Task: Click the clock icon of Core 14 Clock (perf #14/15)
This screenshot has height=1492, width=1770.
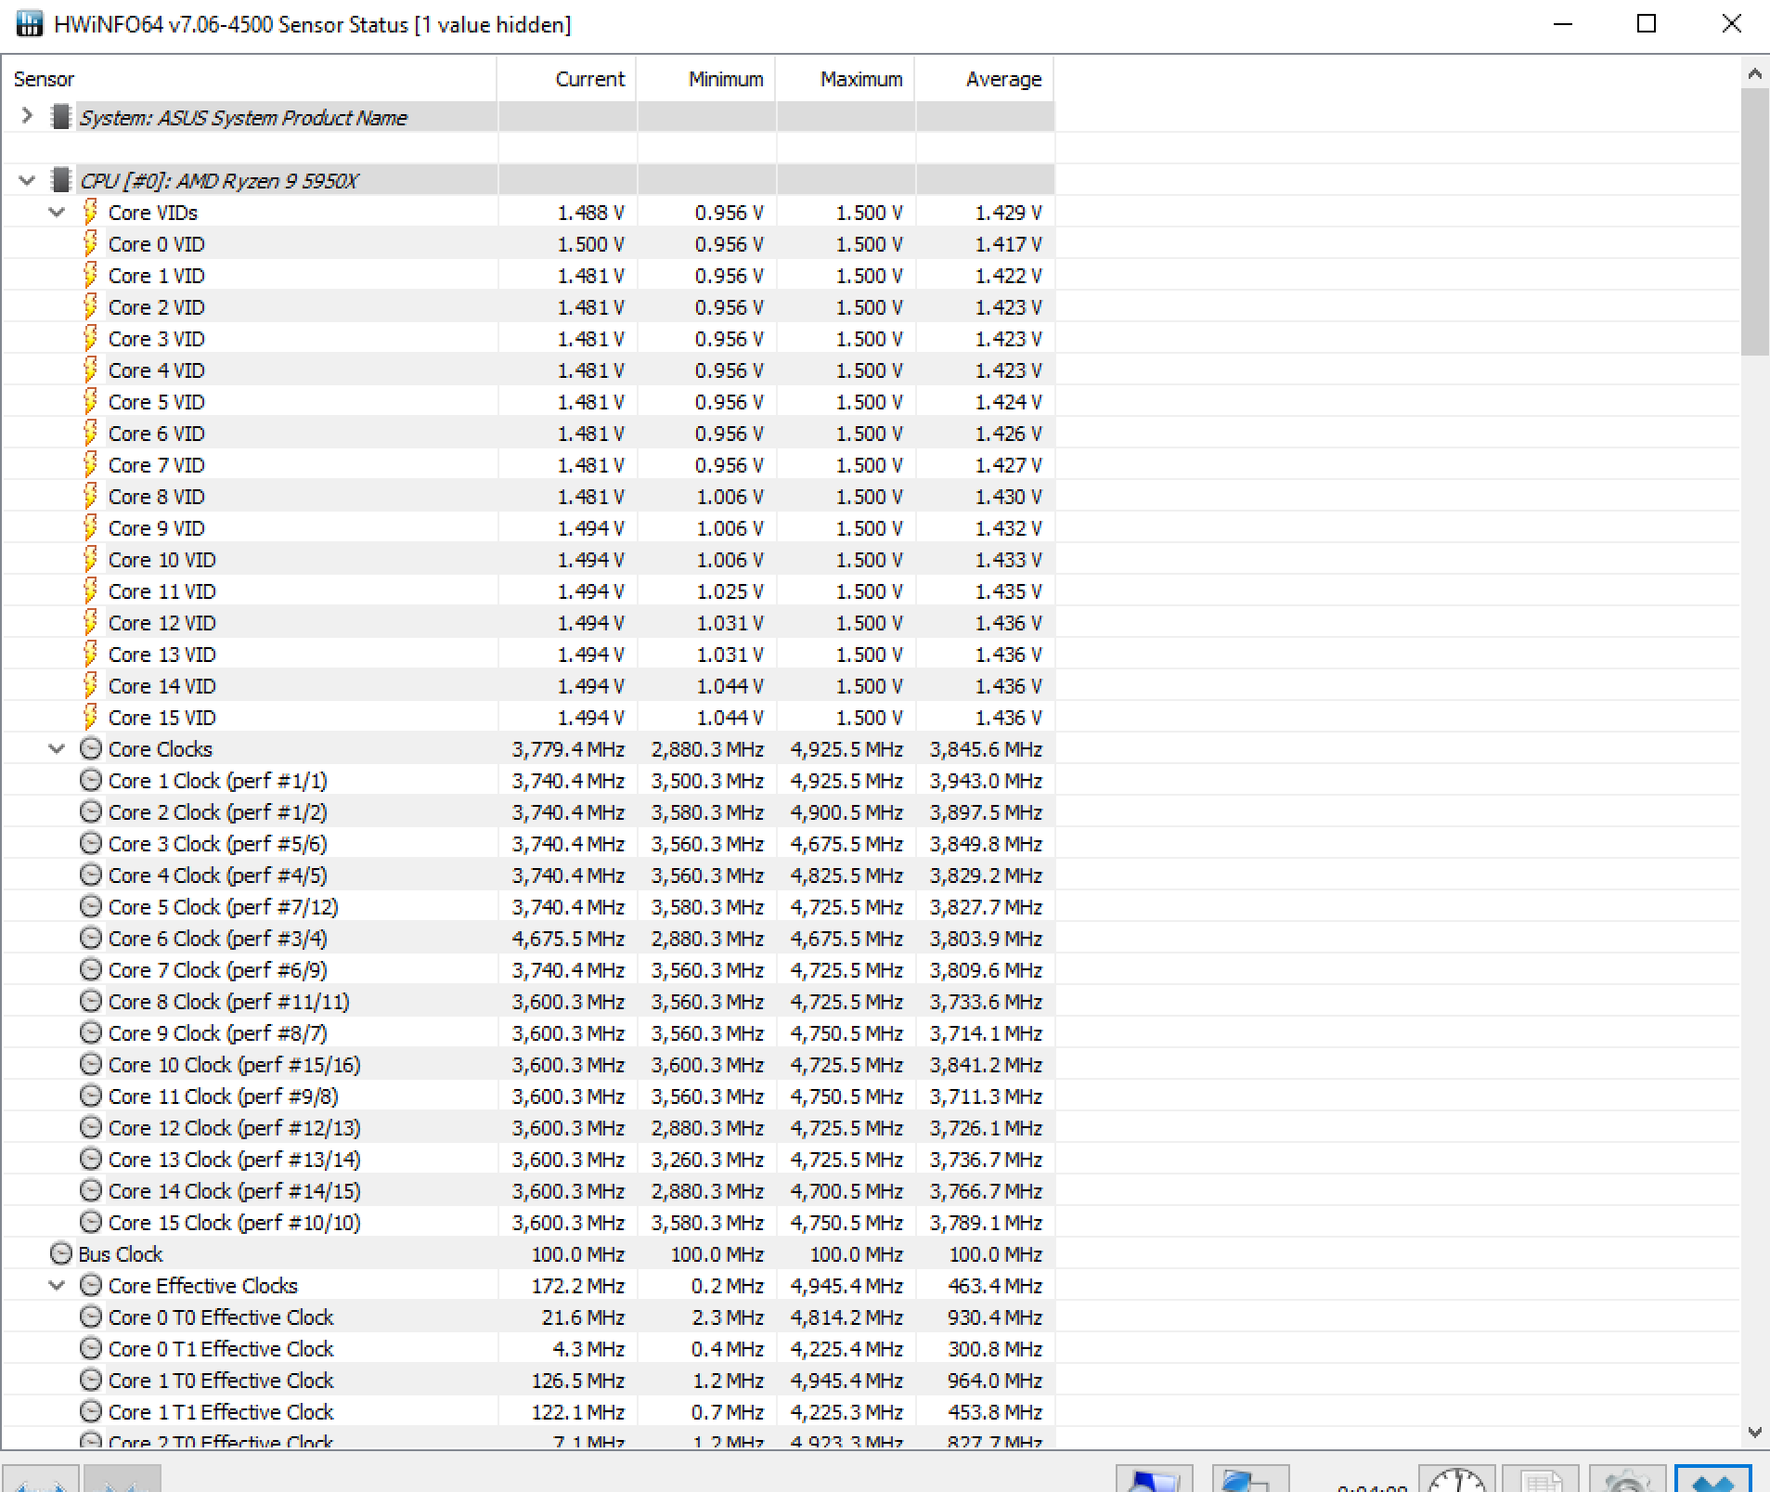Action: 91,1190
